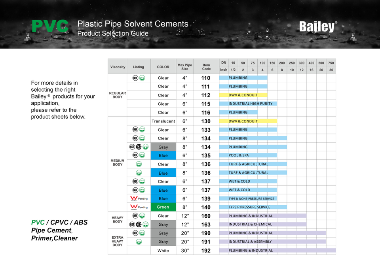
Task: Click item code 140
Action: coord(206,207)
